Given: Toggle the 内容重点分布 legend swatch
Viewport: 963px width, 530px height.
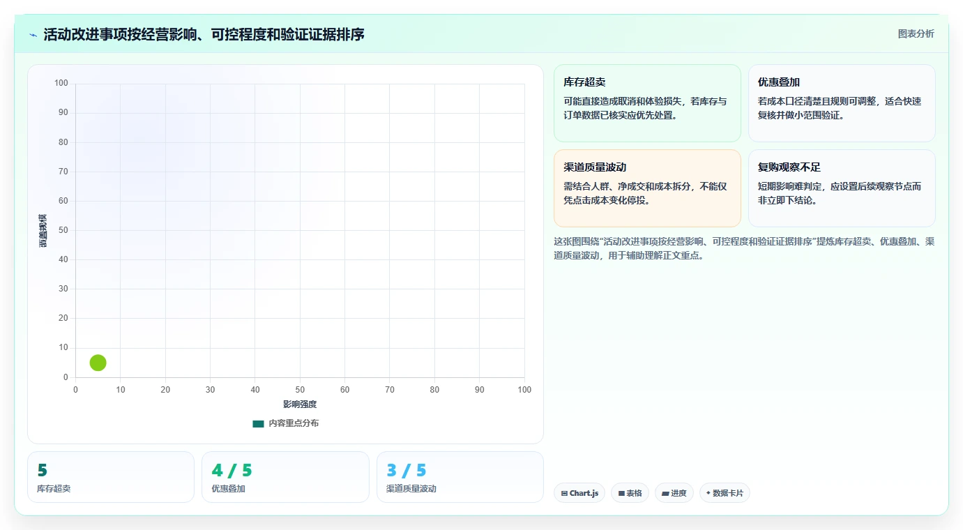Looking at the screenshot, I should 258,423.
